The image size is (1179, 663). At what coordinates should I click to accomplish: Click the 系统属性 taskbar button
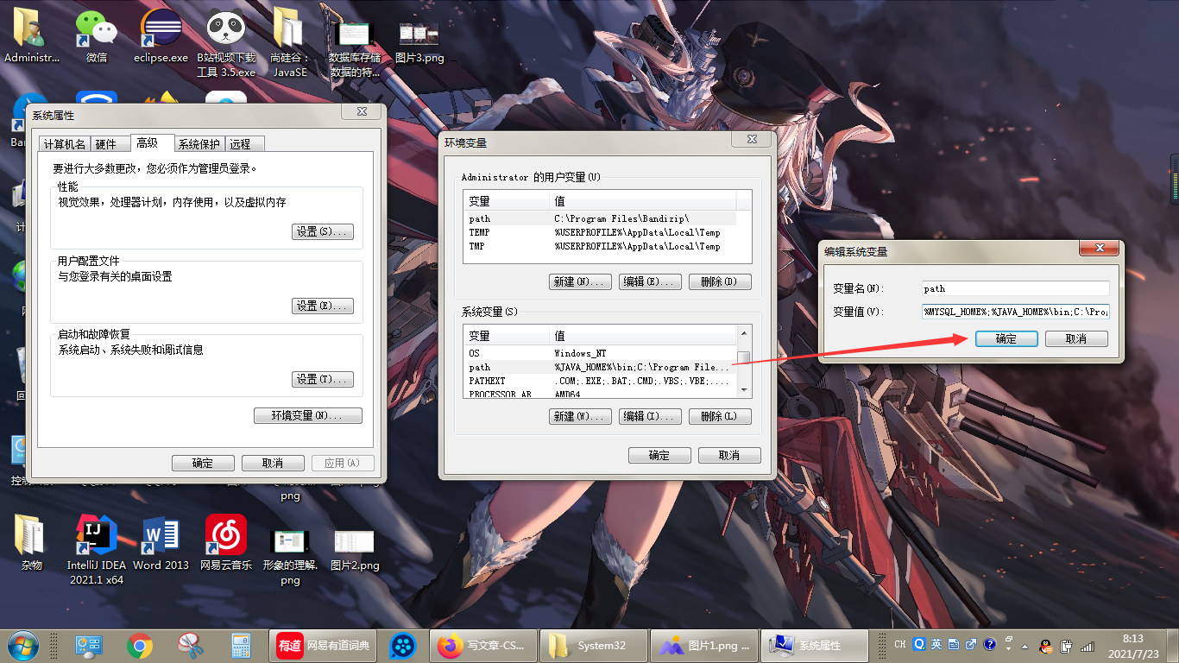[814, 645]
